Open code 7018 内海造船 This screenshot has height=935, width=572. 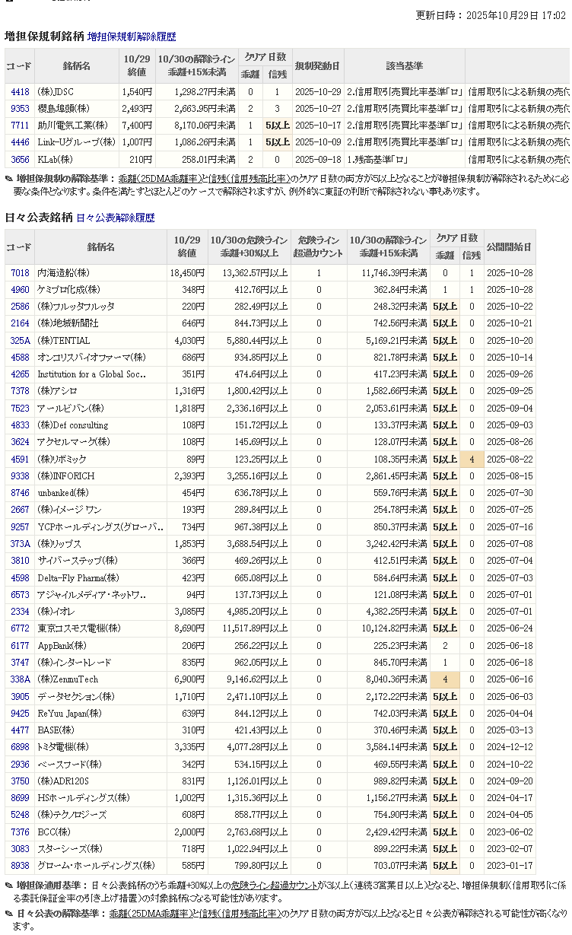tap(21, 272)
